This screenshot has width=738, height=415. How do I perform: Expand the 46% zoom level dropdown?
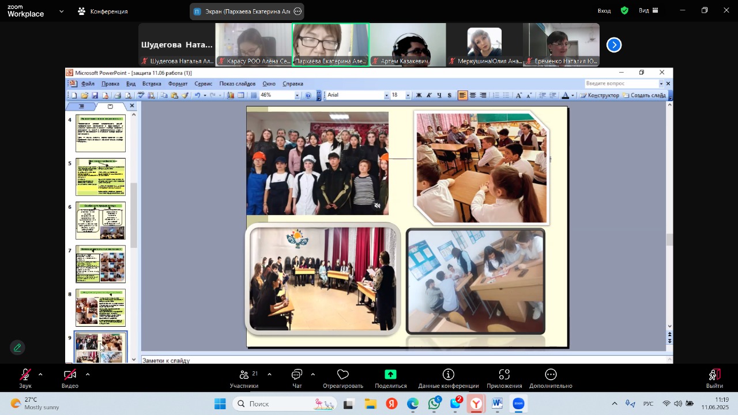297,96
